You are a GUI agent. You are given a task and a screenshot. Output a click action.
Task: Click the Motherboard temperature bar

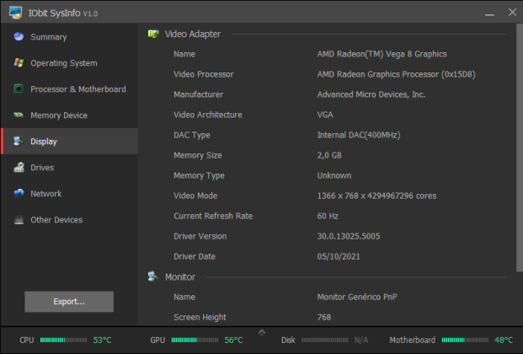click(465, 340)
